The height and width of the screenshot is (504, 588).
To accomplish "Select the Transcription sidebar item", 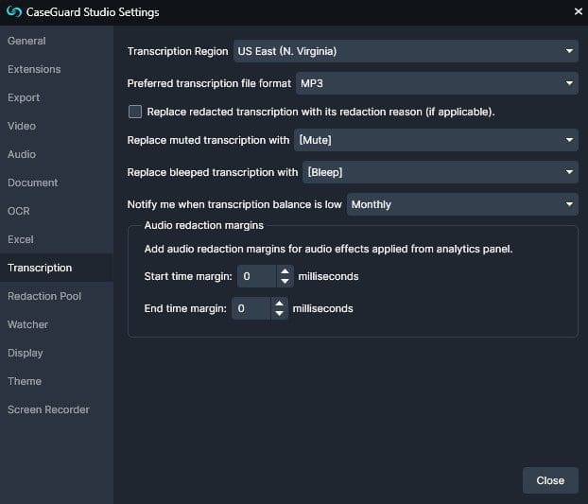I will 57,268.
